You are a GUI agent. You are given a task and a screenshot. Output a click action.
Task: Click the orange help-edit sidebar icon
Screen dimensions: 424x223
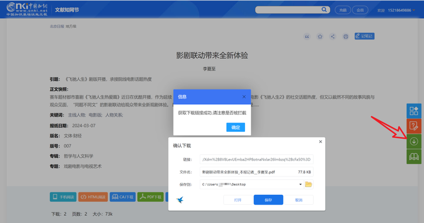click(x=414, y=126)
